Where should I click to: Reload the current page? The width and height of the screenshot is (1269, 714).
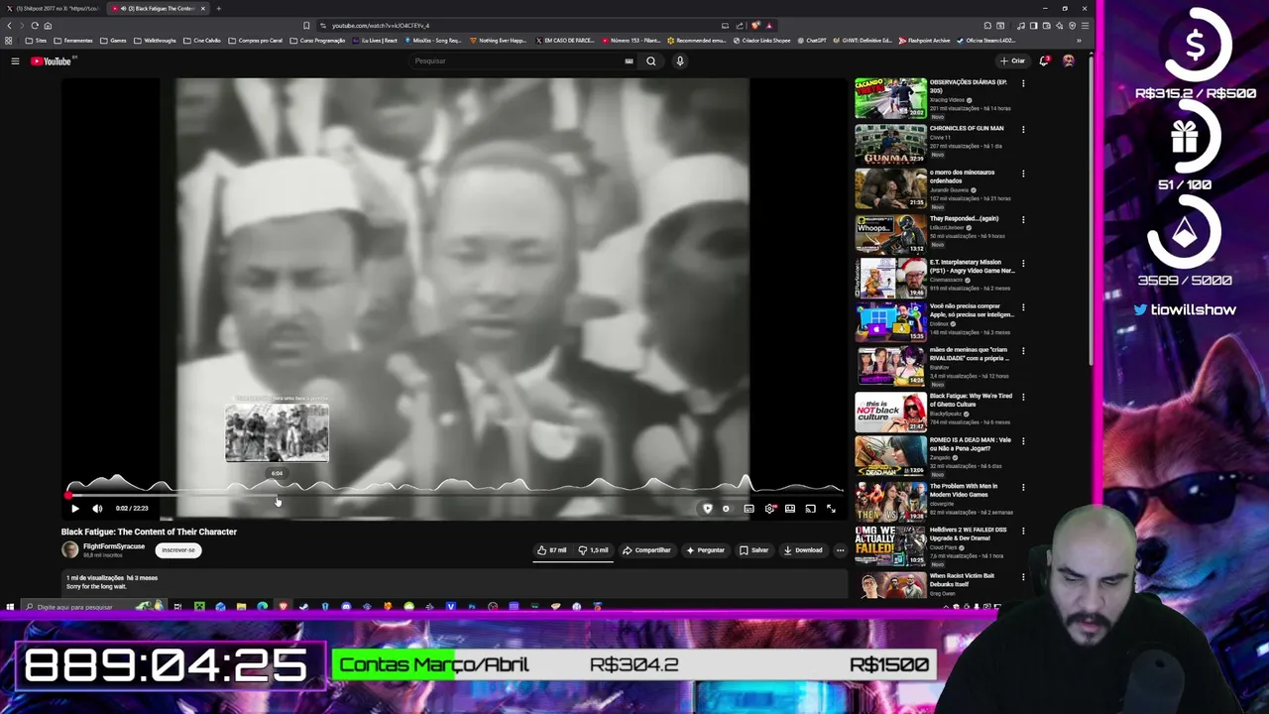coord(35,26)
